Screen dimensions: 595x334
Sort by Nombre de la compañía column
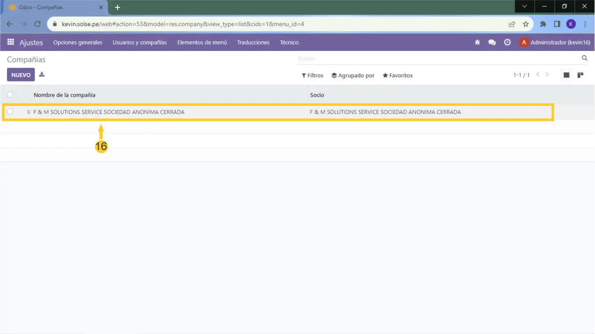point(64,95)
